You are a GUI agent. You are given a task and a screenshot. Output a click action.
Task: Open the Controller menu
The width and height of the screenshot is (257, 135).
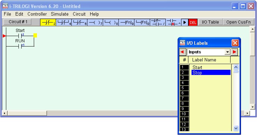coord(37,14)
